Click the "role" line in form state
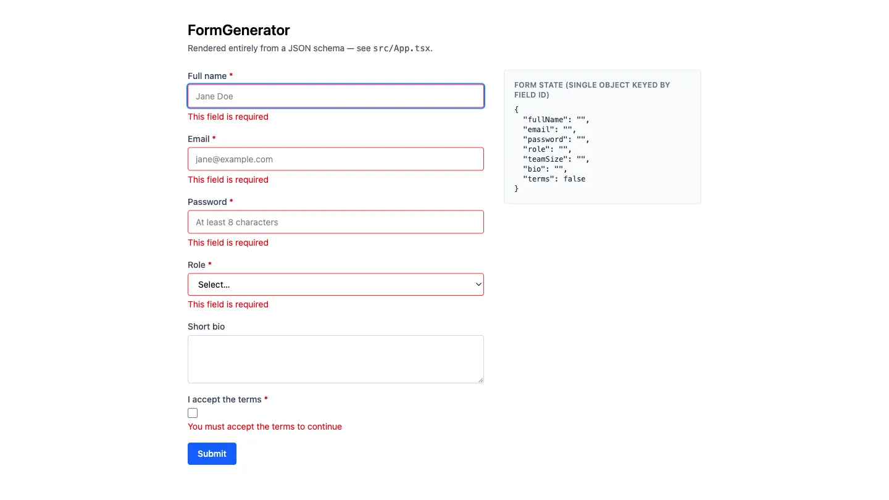The width and height of the screenshot is (889, 500). [548, 149]
